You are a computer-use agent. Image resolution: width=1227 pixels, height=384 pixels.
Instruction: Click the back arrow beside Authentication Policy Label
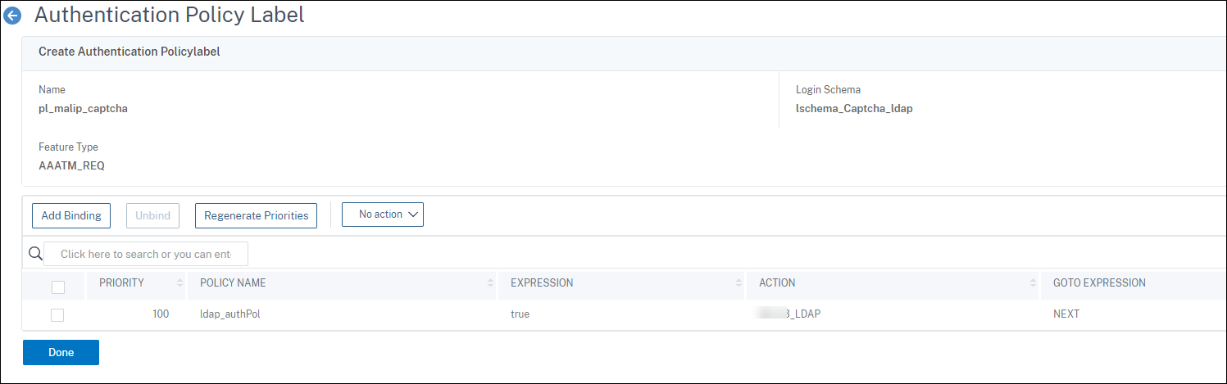(x=13, y=16)
